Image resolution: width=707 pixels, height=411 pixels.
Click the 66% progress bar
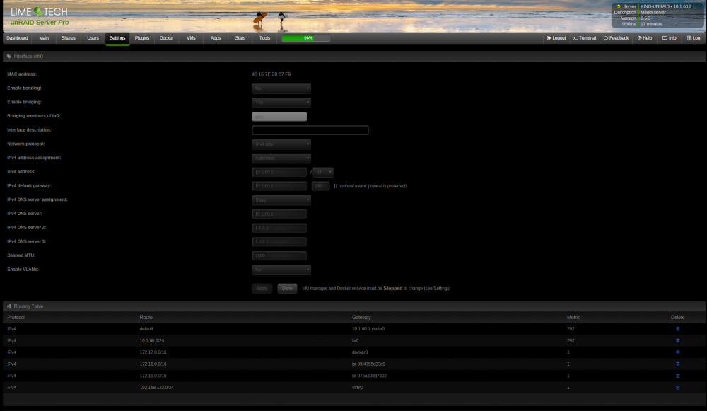[305, 38]
